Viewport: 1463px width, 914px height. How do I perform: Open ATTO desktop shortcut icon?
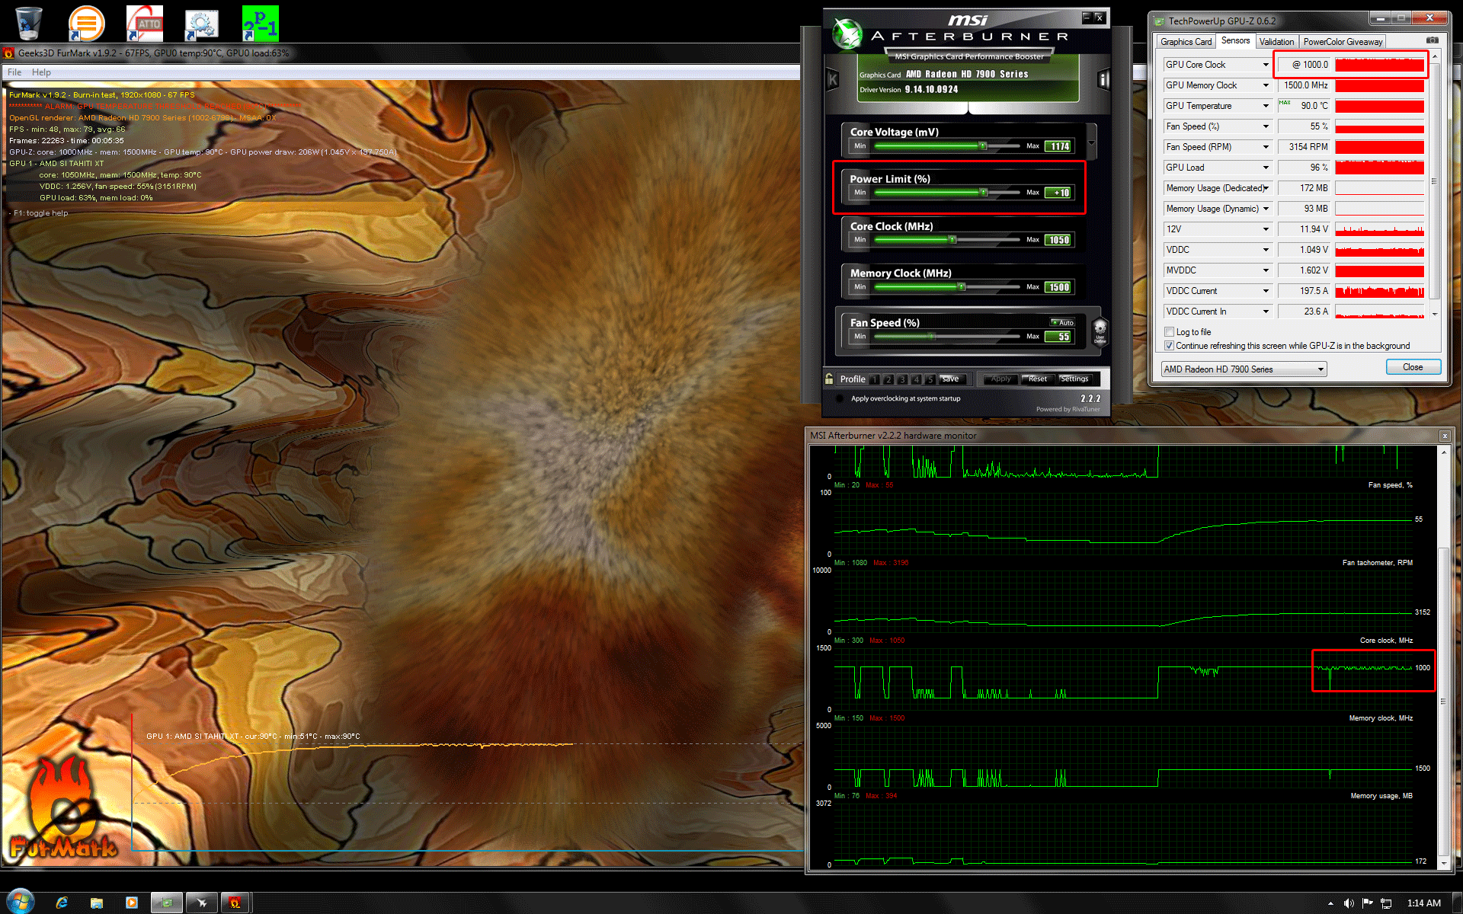click(x=144, y=23)
